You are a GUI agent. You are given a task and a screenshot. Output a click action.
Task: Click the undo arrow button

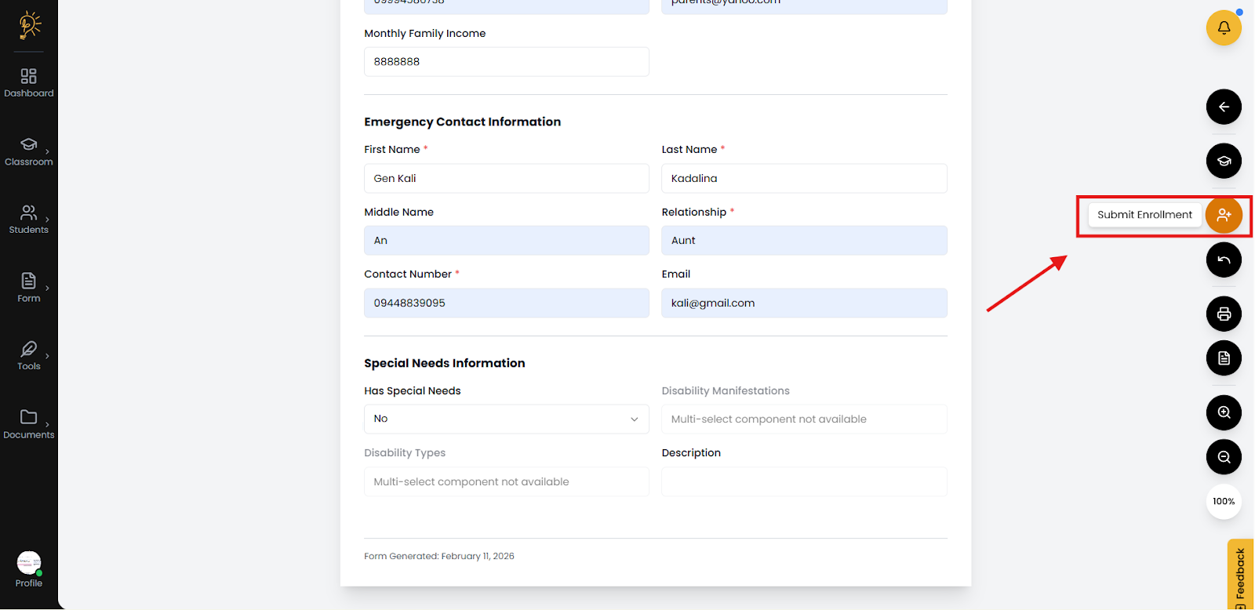pyautogui.click(x=1223, y=260)
